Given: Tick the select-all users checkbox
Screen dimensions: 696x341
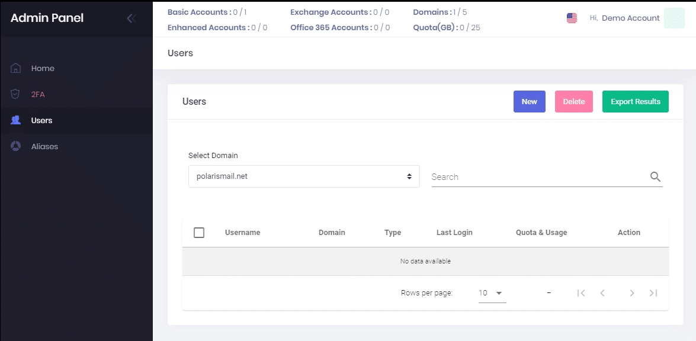Looking at the screenshot, I should point(199,233).
